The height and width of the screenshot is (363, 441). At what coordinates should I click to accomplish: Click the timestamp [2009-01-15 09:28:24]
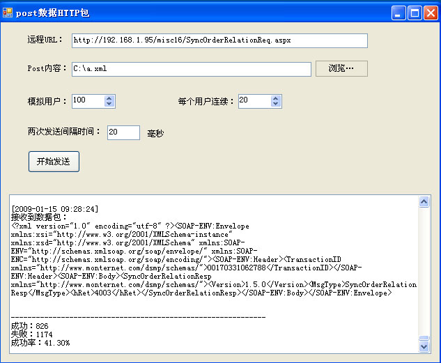coord(54,209)
